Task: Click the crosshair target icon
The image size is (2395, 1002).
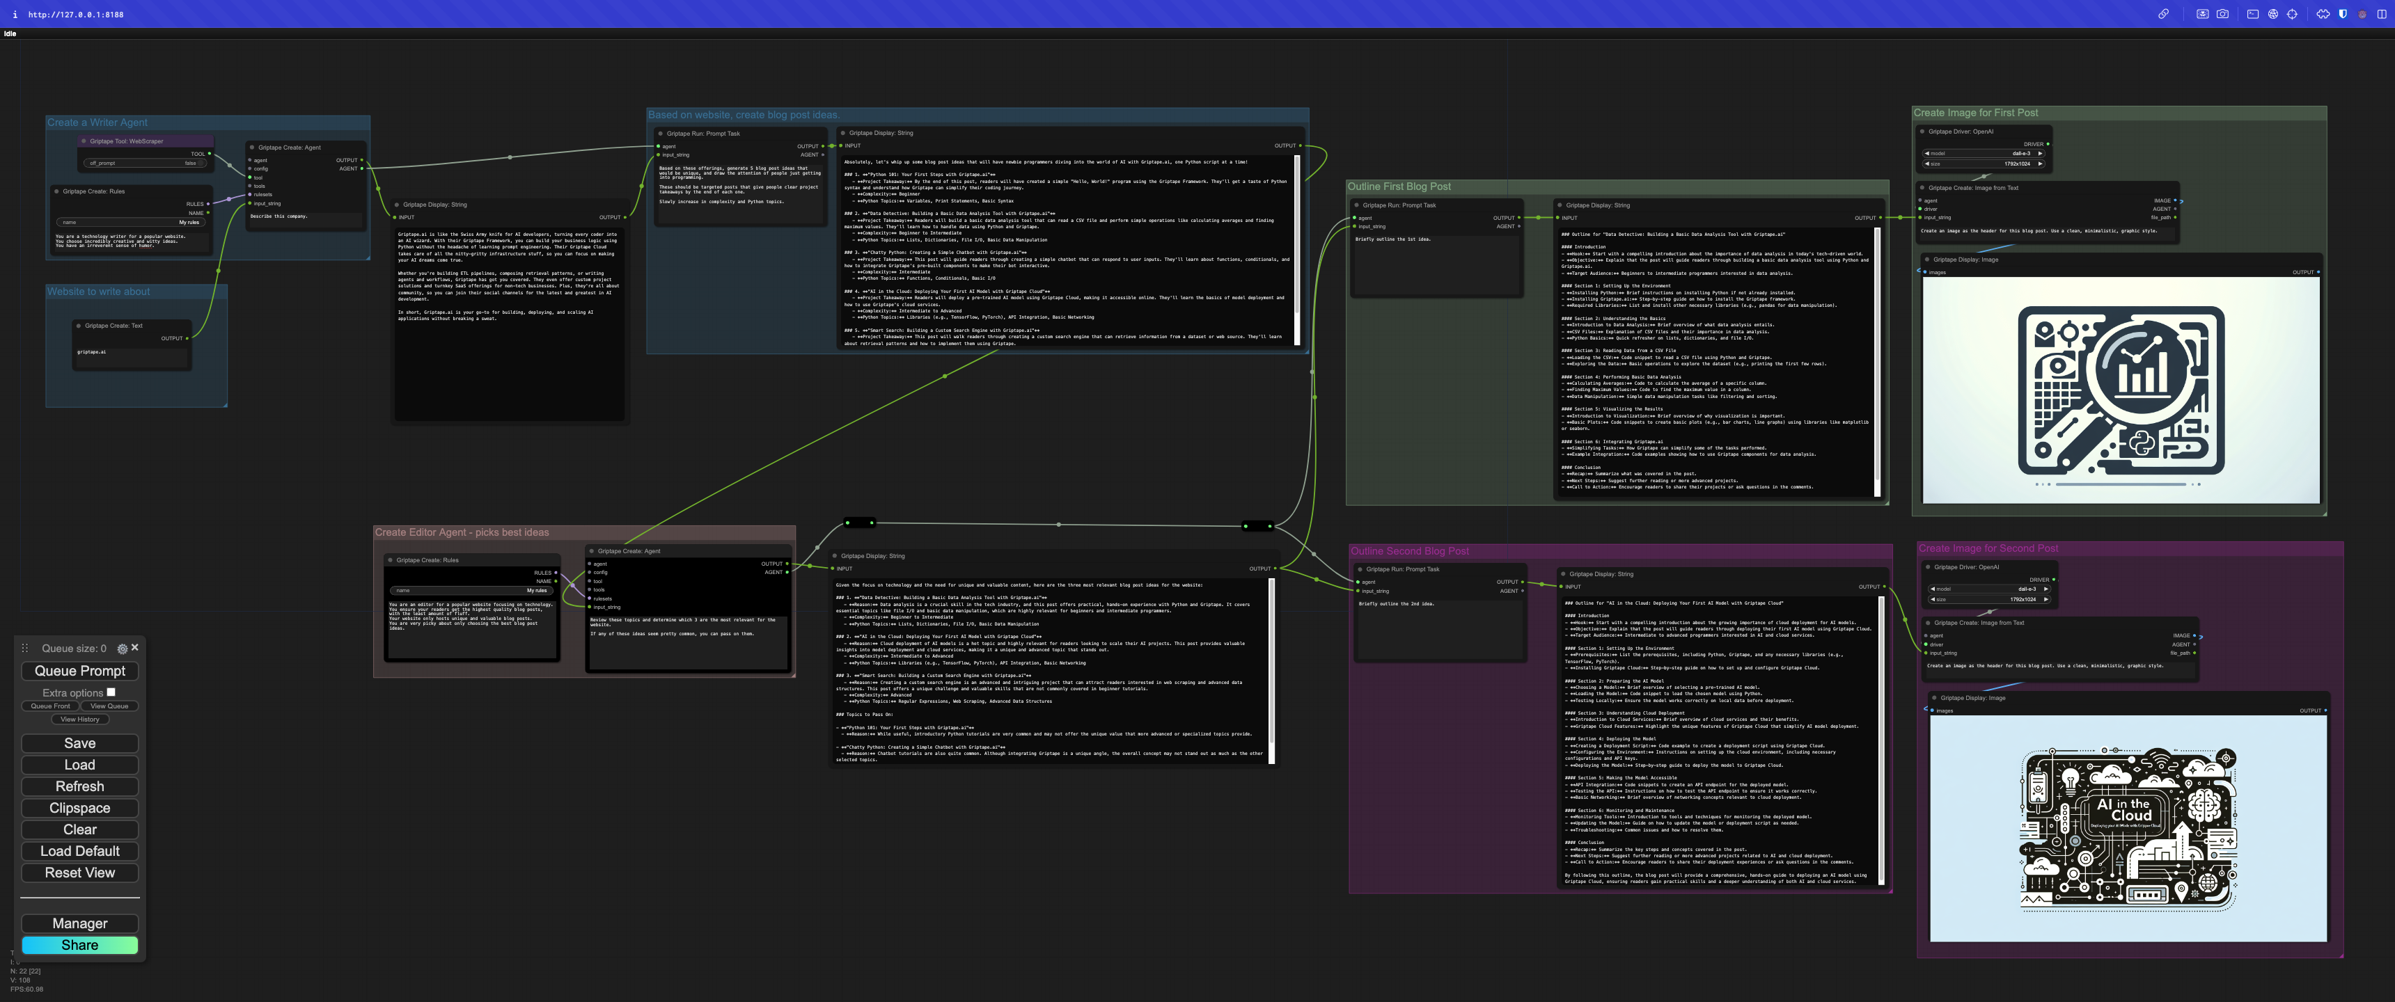Action: pyautogui.click(x=2293, y=14)
